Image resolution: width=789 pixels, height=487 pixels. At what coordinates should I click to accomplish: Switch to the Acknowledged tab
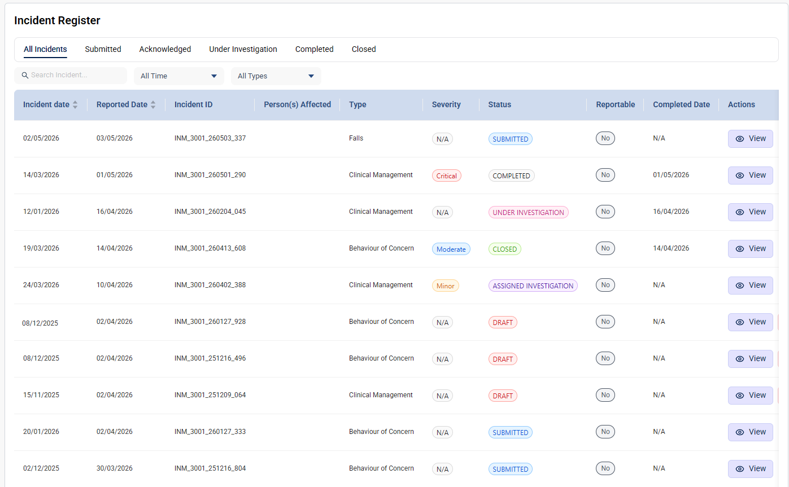165,49
